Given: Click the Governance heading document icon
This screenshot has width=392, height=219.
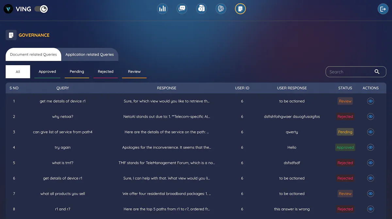Looking at the screenshot, I should (11, 35).
